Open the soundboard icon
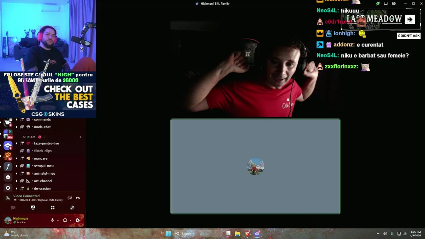 (x=72, y=207)
